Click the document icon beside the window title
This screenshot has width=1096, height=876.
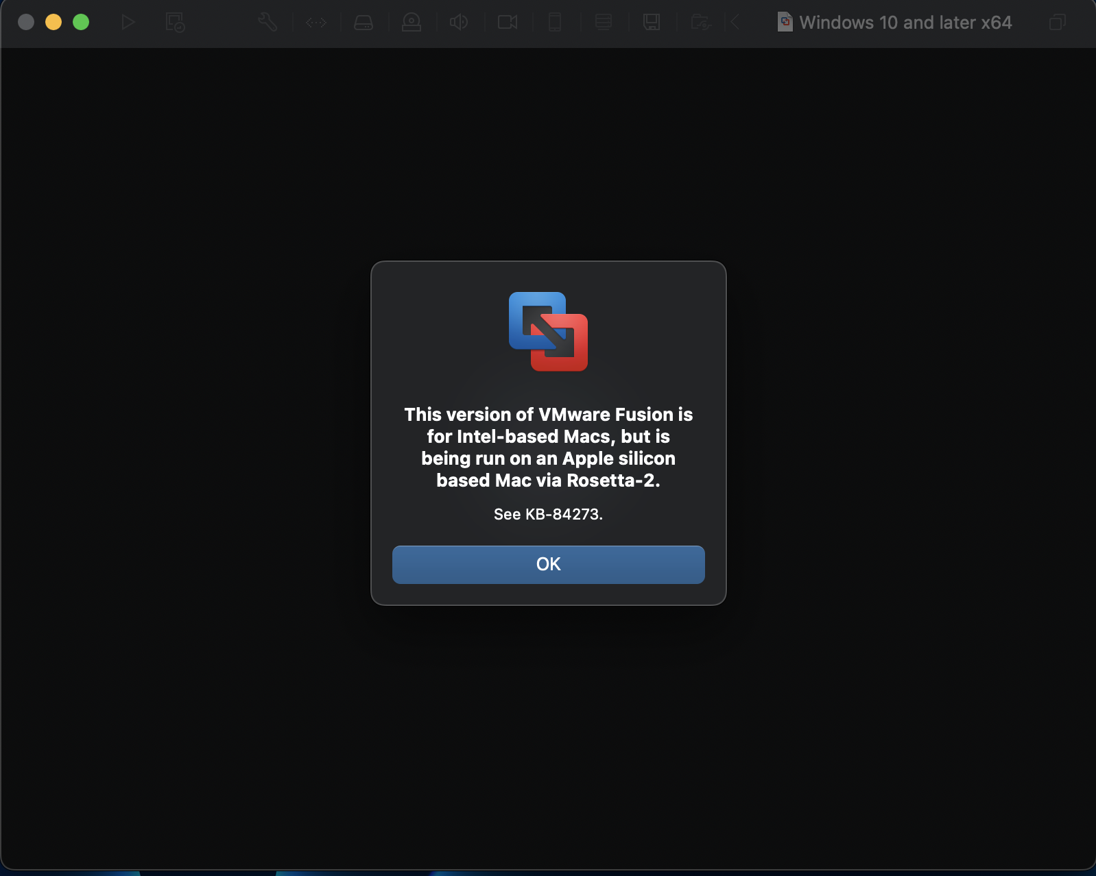point(785,22)
